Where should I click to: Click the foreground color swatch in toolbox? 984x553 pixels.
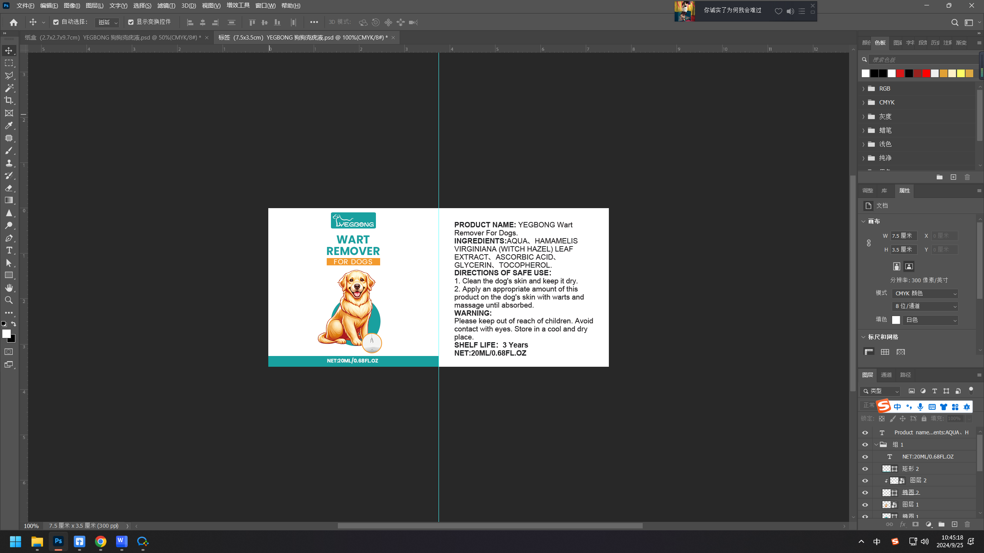[7, 334]
